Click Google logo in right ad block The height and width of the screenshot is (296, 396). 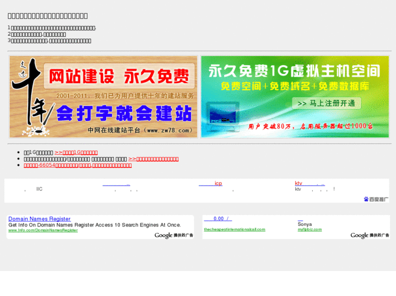370,235
